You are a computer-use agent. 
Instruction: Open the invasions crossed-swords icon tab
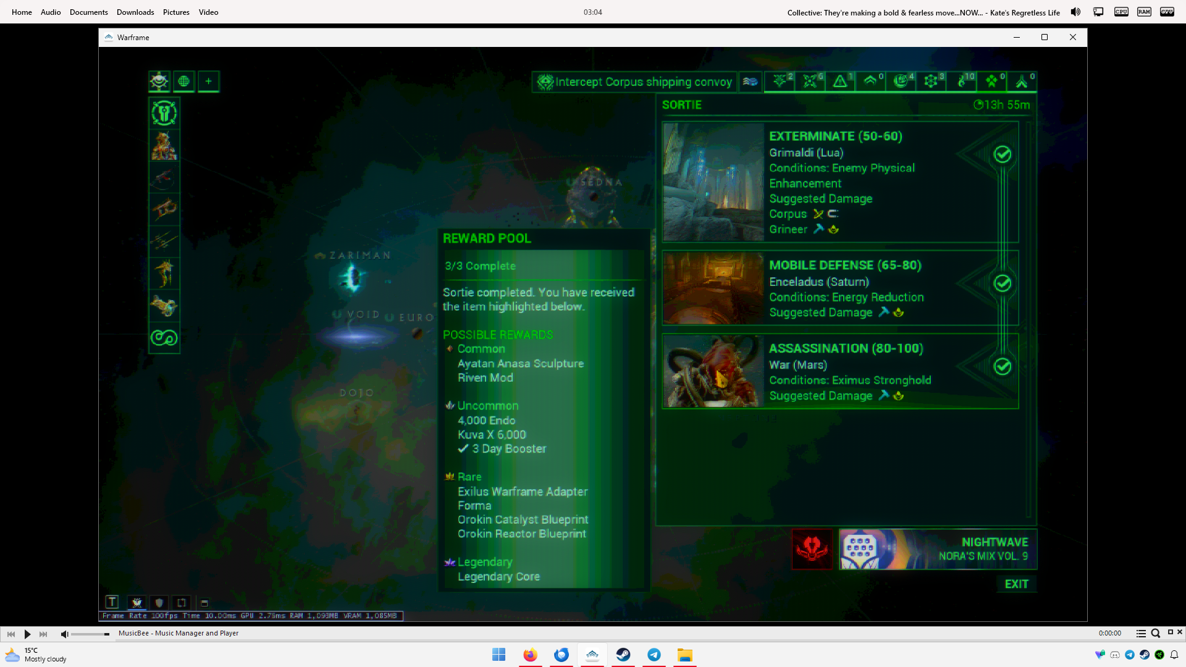coord(810,81)
